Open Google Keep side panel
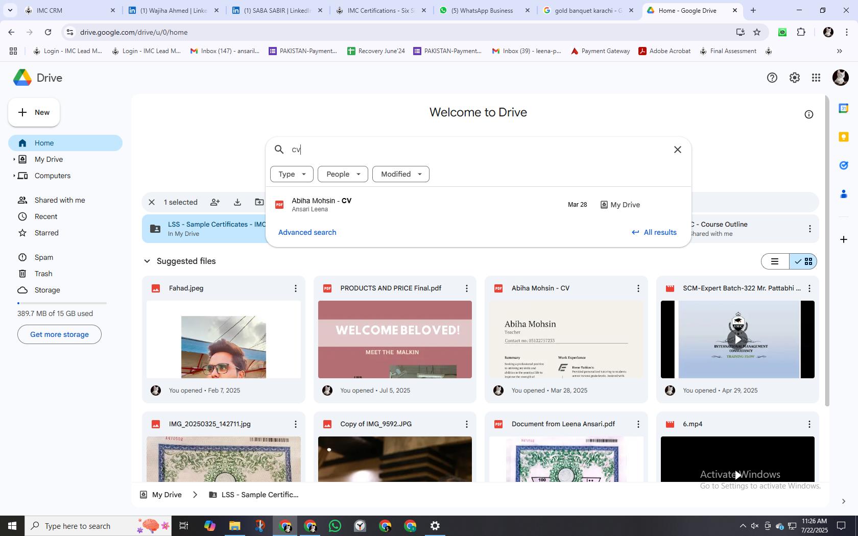This screenshot has height=536, width=858. tap(844, 137)
